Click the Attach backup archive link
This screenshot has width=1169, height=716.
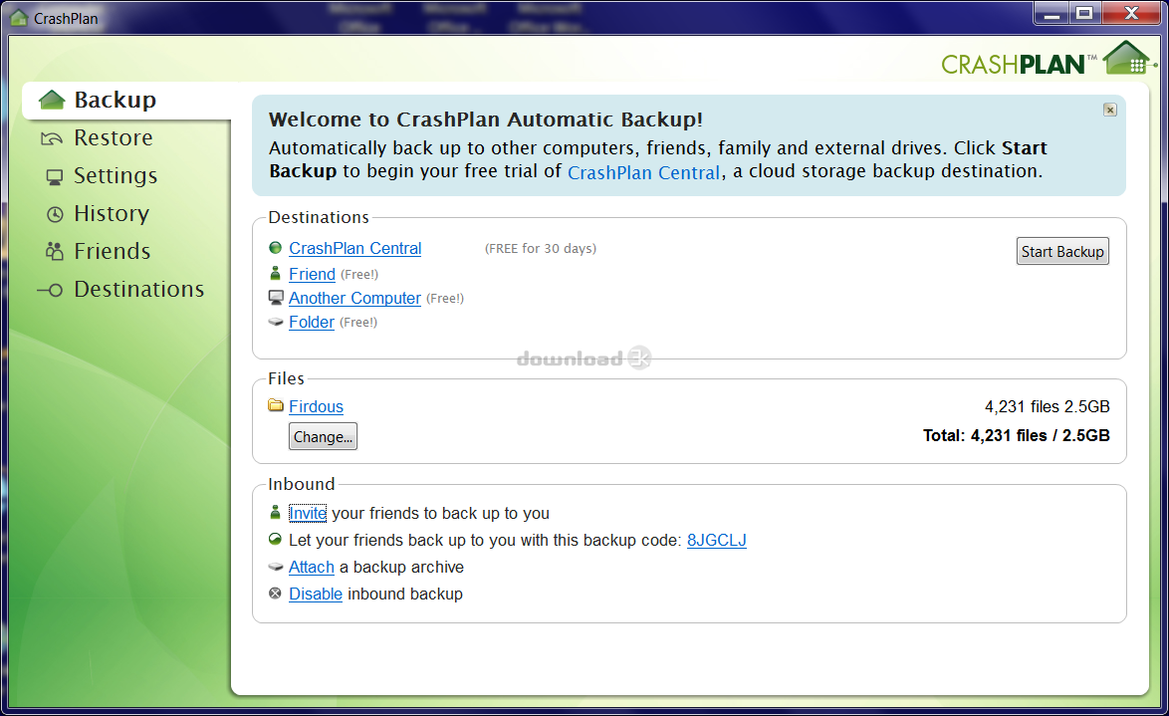311,567
